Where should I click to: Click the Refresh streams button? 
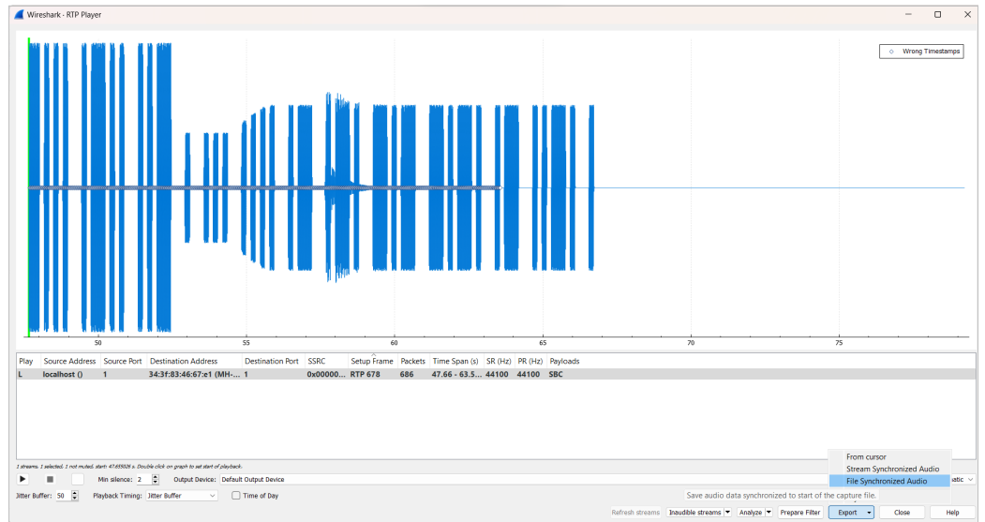tap(635, 513)
